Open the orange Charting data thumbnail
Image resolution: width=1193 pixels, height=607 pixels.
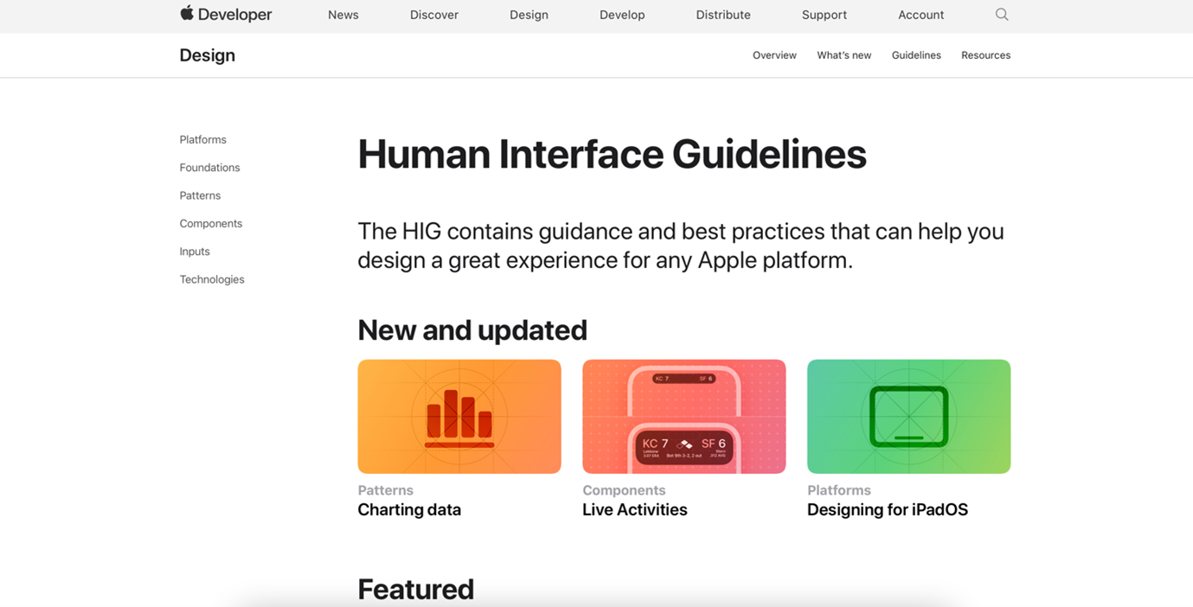pos(459,417)
